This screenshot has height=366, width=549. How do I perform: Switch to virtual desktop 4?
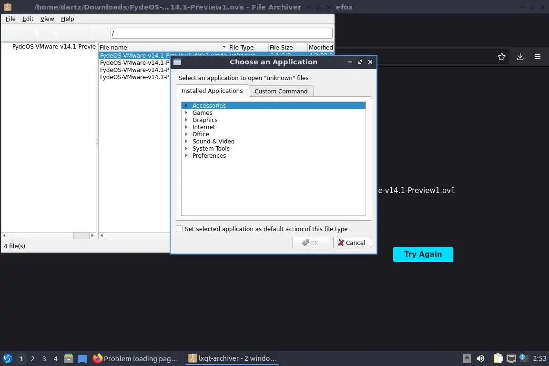[56, 359]
